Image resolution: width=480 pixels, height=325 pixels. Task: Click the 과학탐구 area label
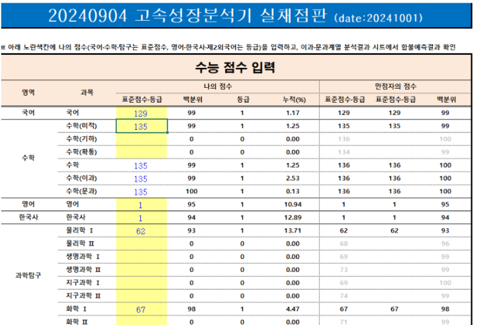click(28, 275)
